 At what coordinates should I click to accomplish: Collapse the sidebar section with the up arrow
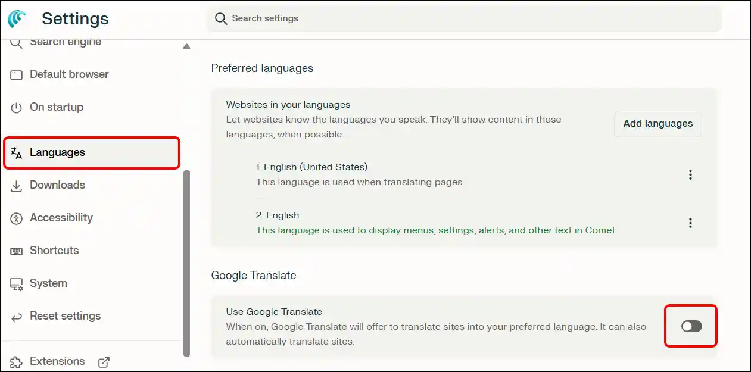click(186, 45)
